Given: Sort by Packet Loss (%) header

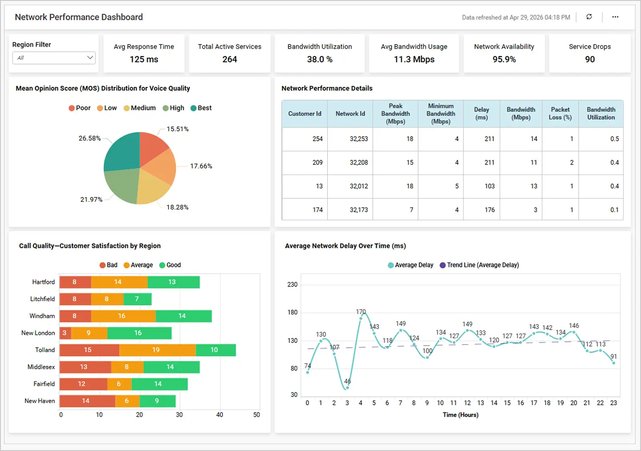Looking at the screenshot, I should [560, 114].
